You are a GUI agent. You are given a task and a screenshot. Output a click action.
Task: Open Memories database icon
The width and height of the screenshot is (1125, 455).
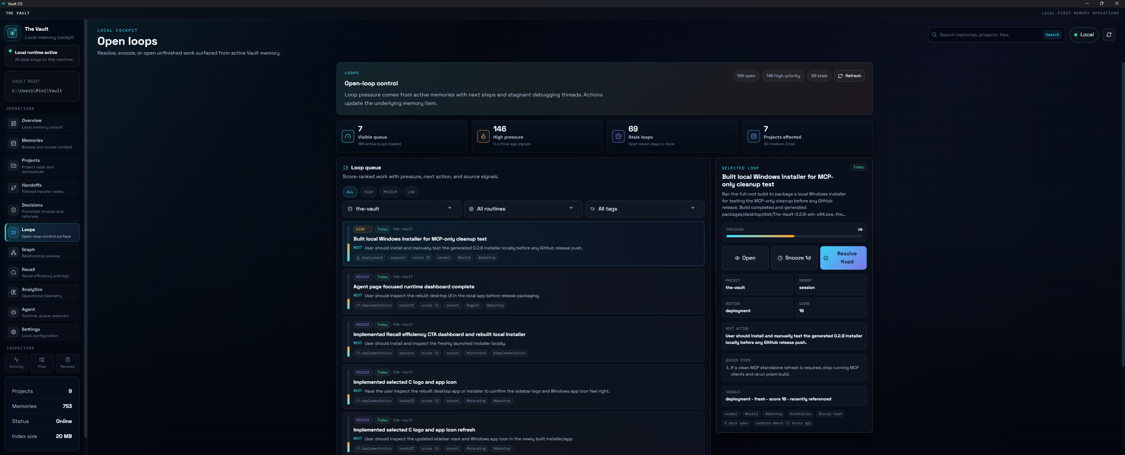13,143
